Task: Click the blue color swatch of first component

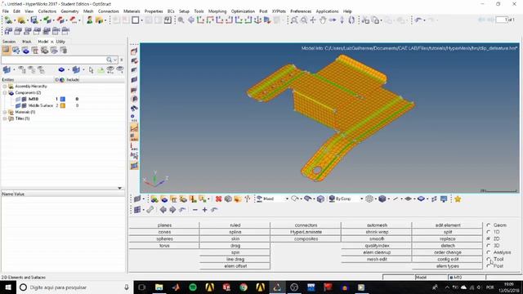Action: pyautogui.click(x=63, y=99)
